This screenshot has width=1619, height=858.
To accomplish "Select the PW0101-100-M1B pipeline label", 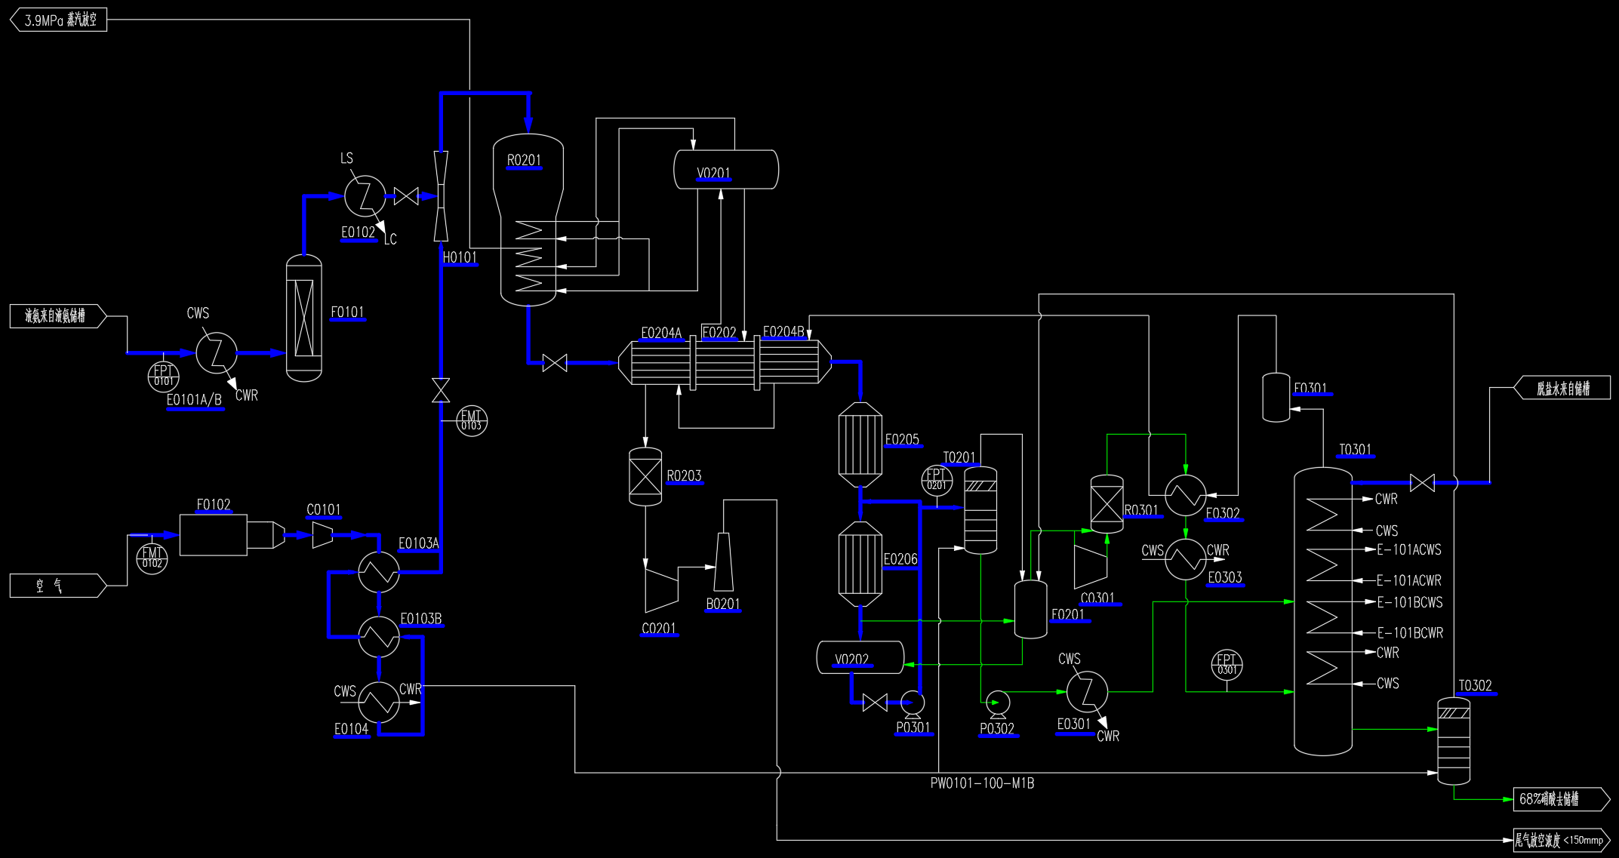I will (982, 784).
